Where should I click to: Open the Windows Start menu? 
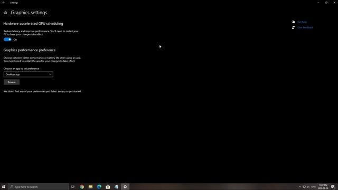point(4,187)
